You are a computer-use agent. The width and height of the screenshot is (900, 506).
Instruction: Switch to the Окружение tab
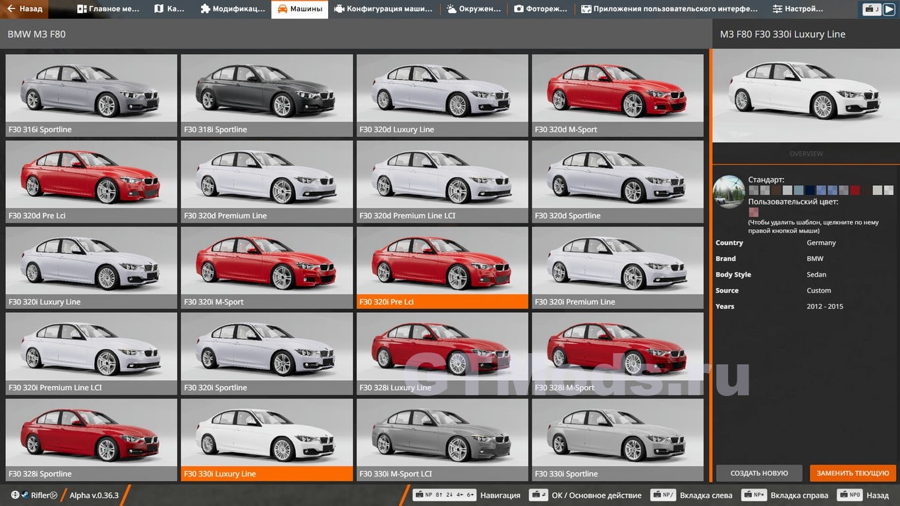coord(474,9)
